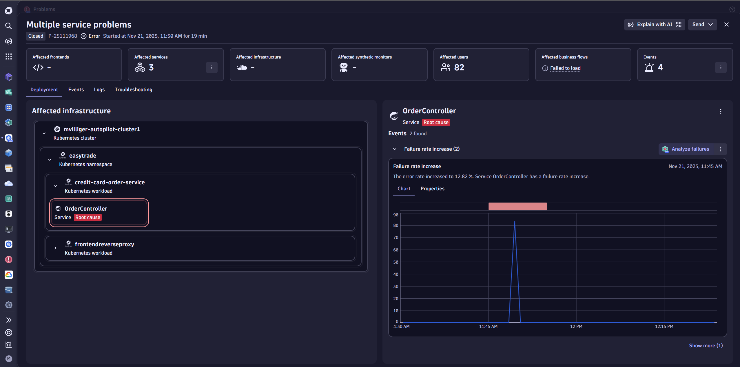Click the search icon in left sidebar

pos(9,26)
